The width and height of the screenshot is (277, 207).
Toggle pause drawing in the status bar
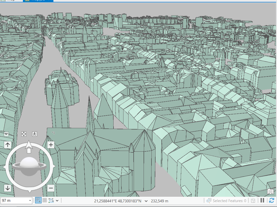[x=262, y=201]
